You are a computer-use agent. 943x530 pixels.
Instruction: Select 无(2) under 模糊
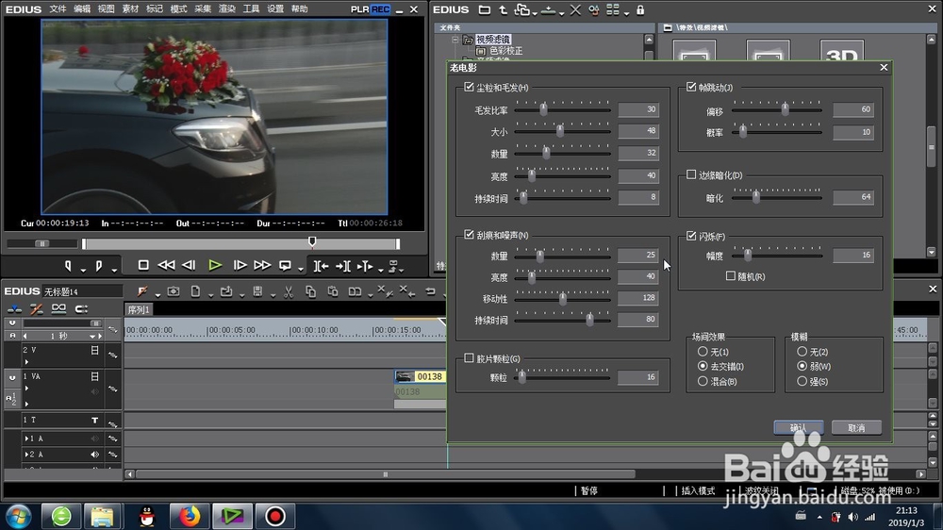point(802,352)
